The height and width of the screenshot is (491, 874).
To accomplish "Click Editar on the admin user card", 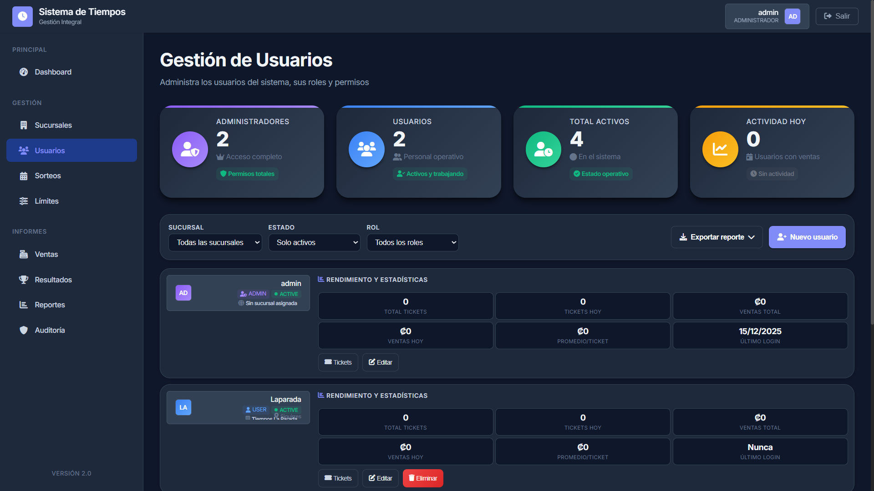I will coord(380,362).
